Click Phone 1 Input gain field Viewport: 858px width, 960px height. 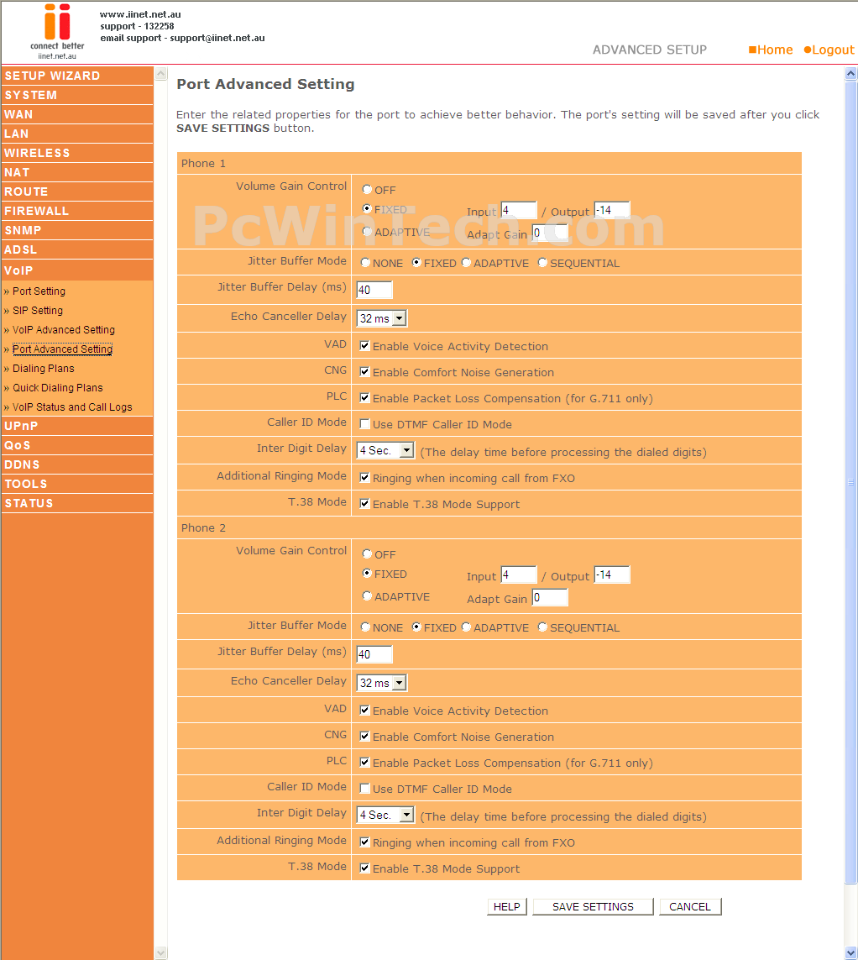point(519,210)
